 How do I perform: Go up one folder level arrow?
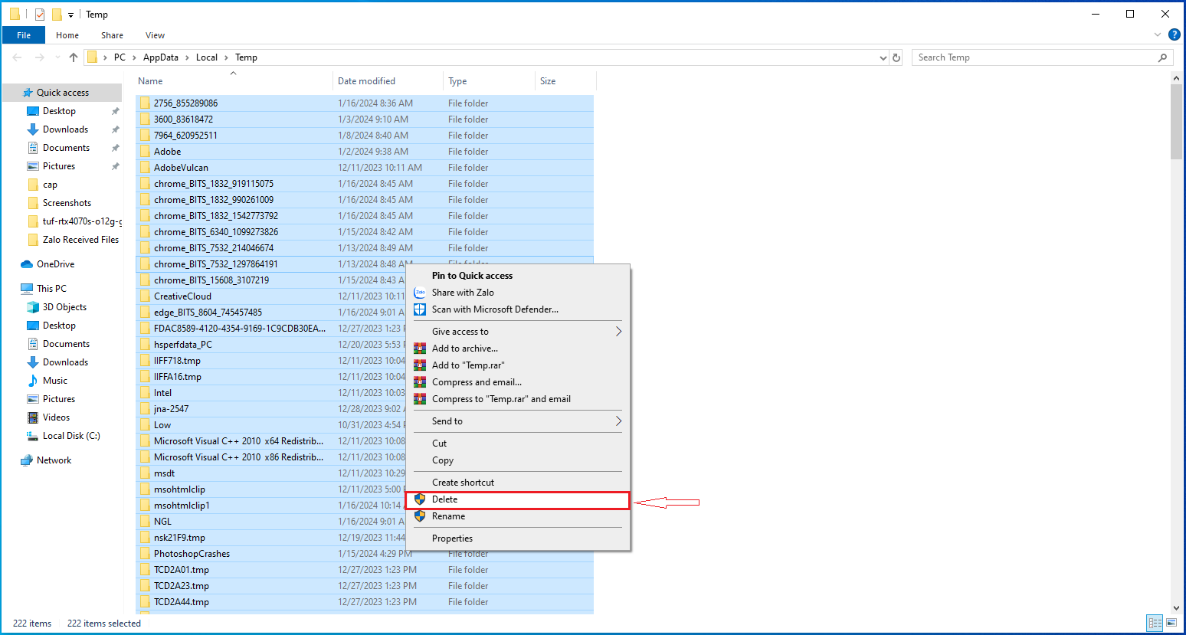[x=74, y=57]
